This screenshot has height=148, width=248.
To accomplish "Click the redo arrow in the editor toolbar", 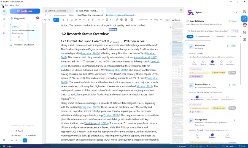I will click(x=49, y=20).
